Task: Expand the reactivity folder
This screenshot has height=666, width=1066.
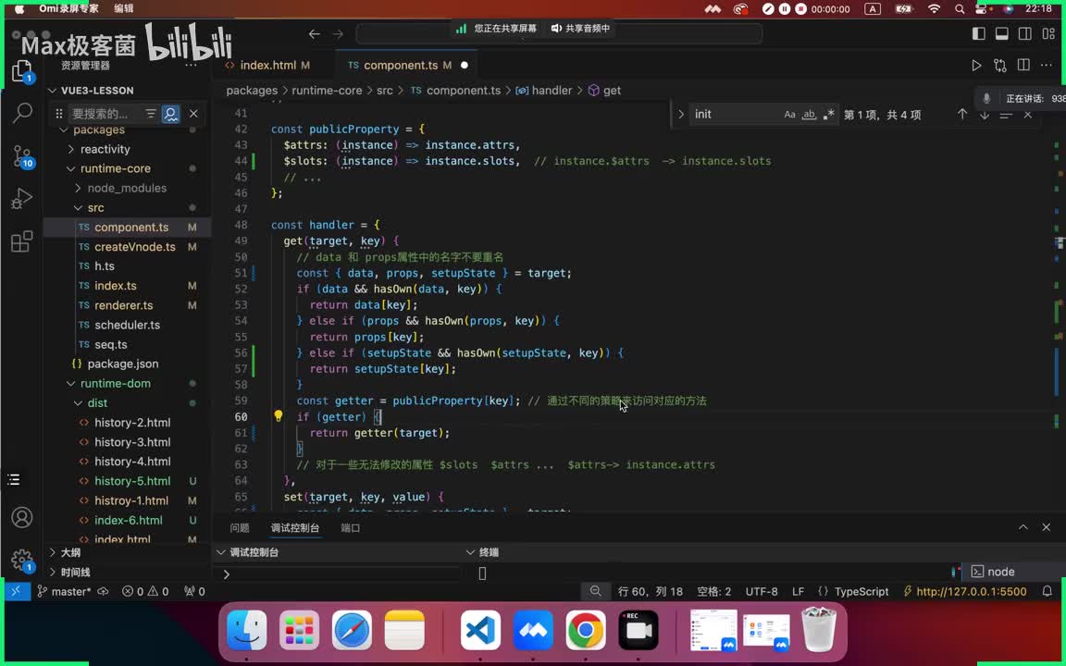Action: [72, 149]
